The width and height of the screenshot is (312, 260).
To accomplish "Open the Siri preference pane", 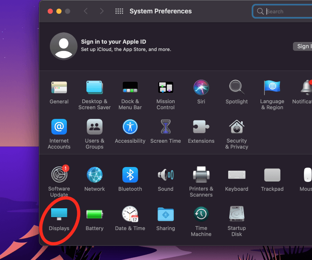I will point(201,87).
